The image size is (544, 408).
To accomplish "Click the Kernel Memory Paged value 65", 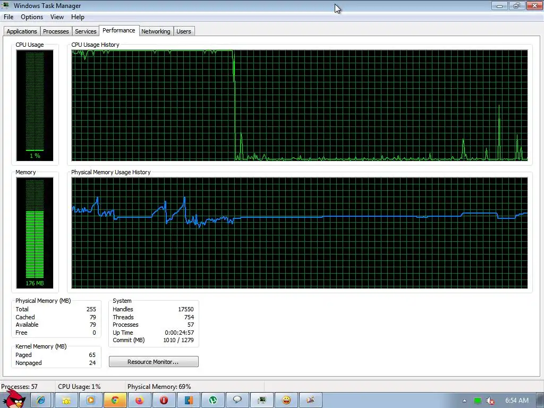I will point(92,355).
